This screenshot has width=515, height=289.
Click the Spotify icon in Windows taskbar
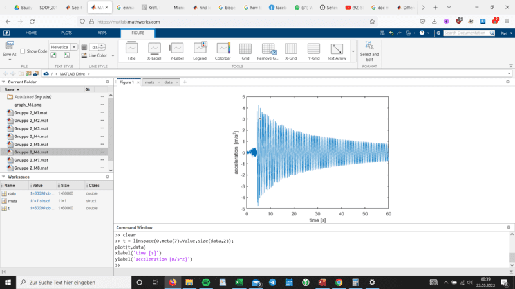206,282
